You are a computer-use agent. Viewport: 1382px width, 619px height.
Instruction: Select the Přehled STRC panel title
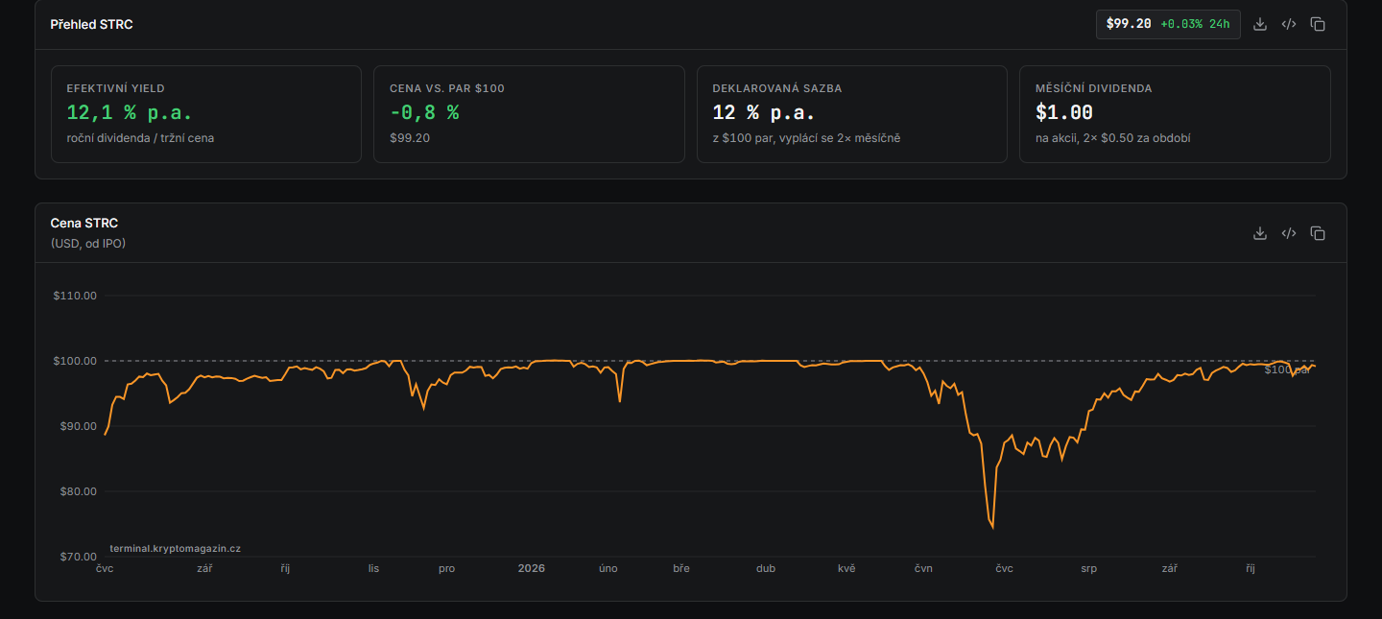(91, 24)
